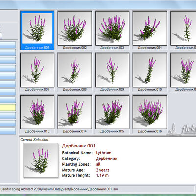Choose the Дербенник 003 plant thumbnail
The height and width of the screenshot is (196, 196).
tap(112, 28)
